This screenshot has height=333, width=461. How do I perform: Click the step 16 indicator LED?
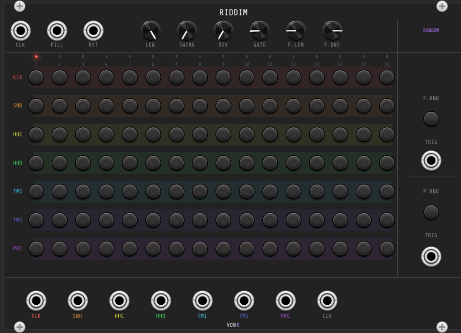387,56
